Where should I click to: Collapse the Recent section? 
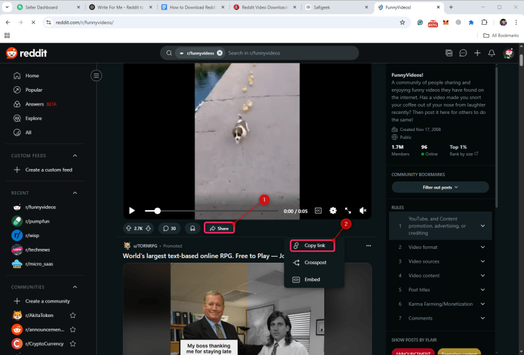[75, 193]
